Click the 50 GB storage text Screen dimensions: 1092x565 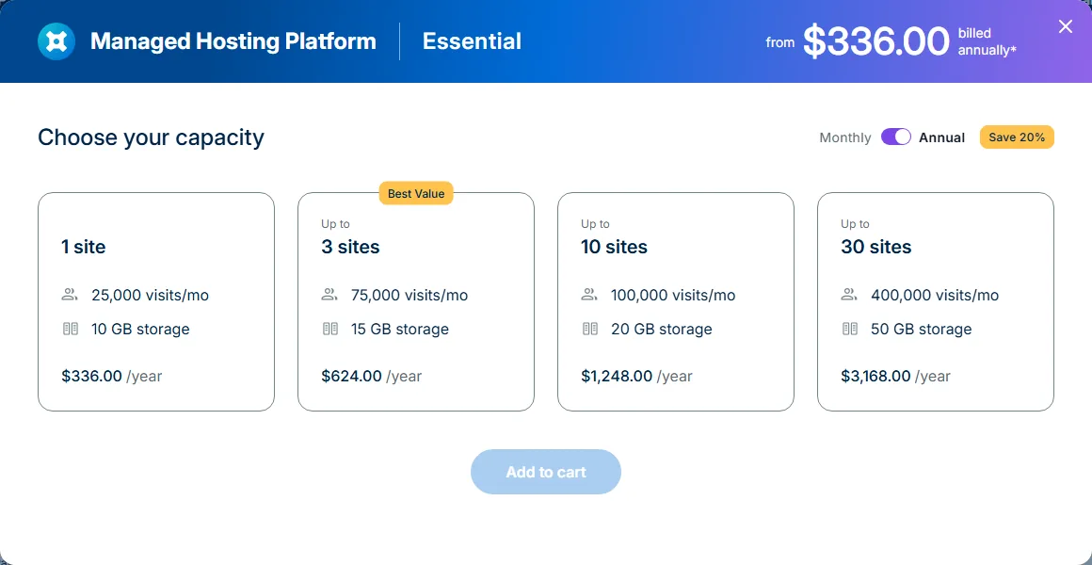(922, 329)
